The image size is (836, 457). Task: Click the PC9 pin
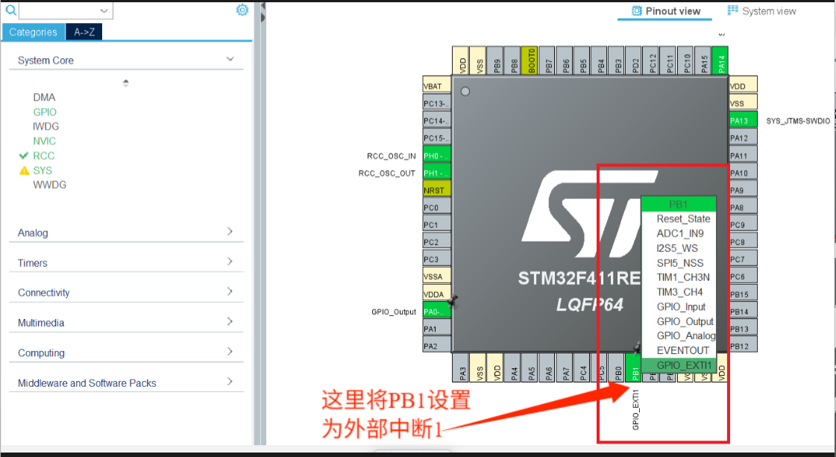click(744, 224)
